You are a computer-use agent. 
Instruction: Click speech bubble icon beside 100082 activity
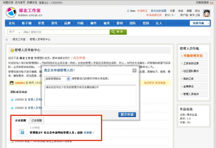12,108
